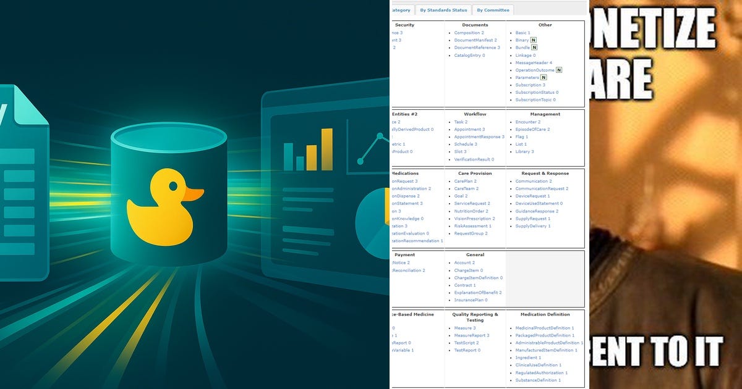Open the SubstanceDefinition resource link
742x389 pixels.
tap(536, 380)
